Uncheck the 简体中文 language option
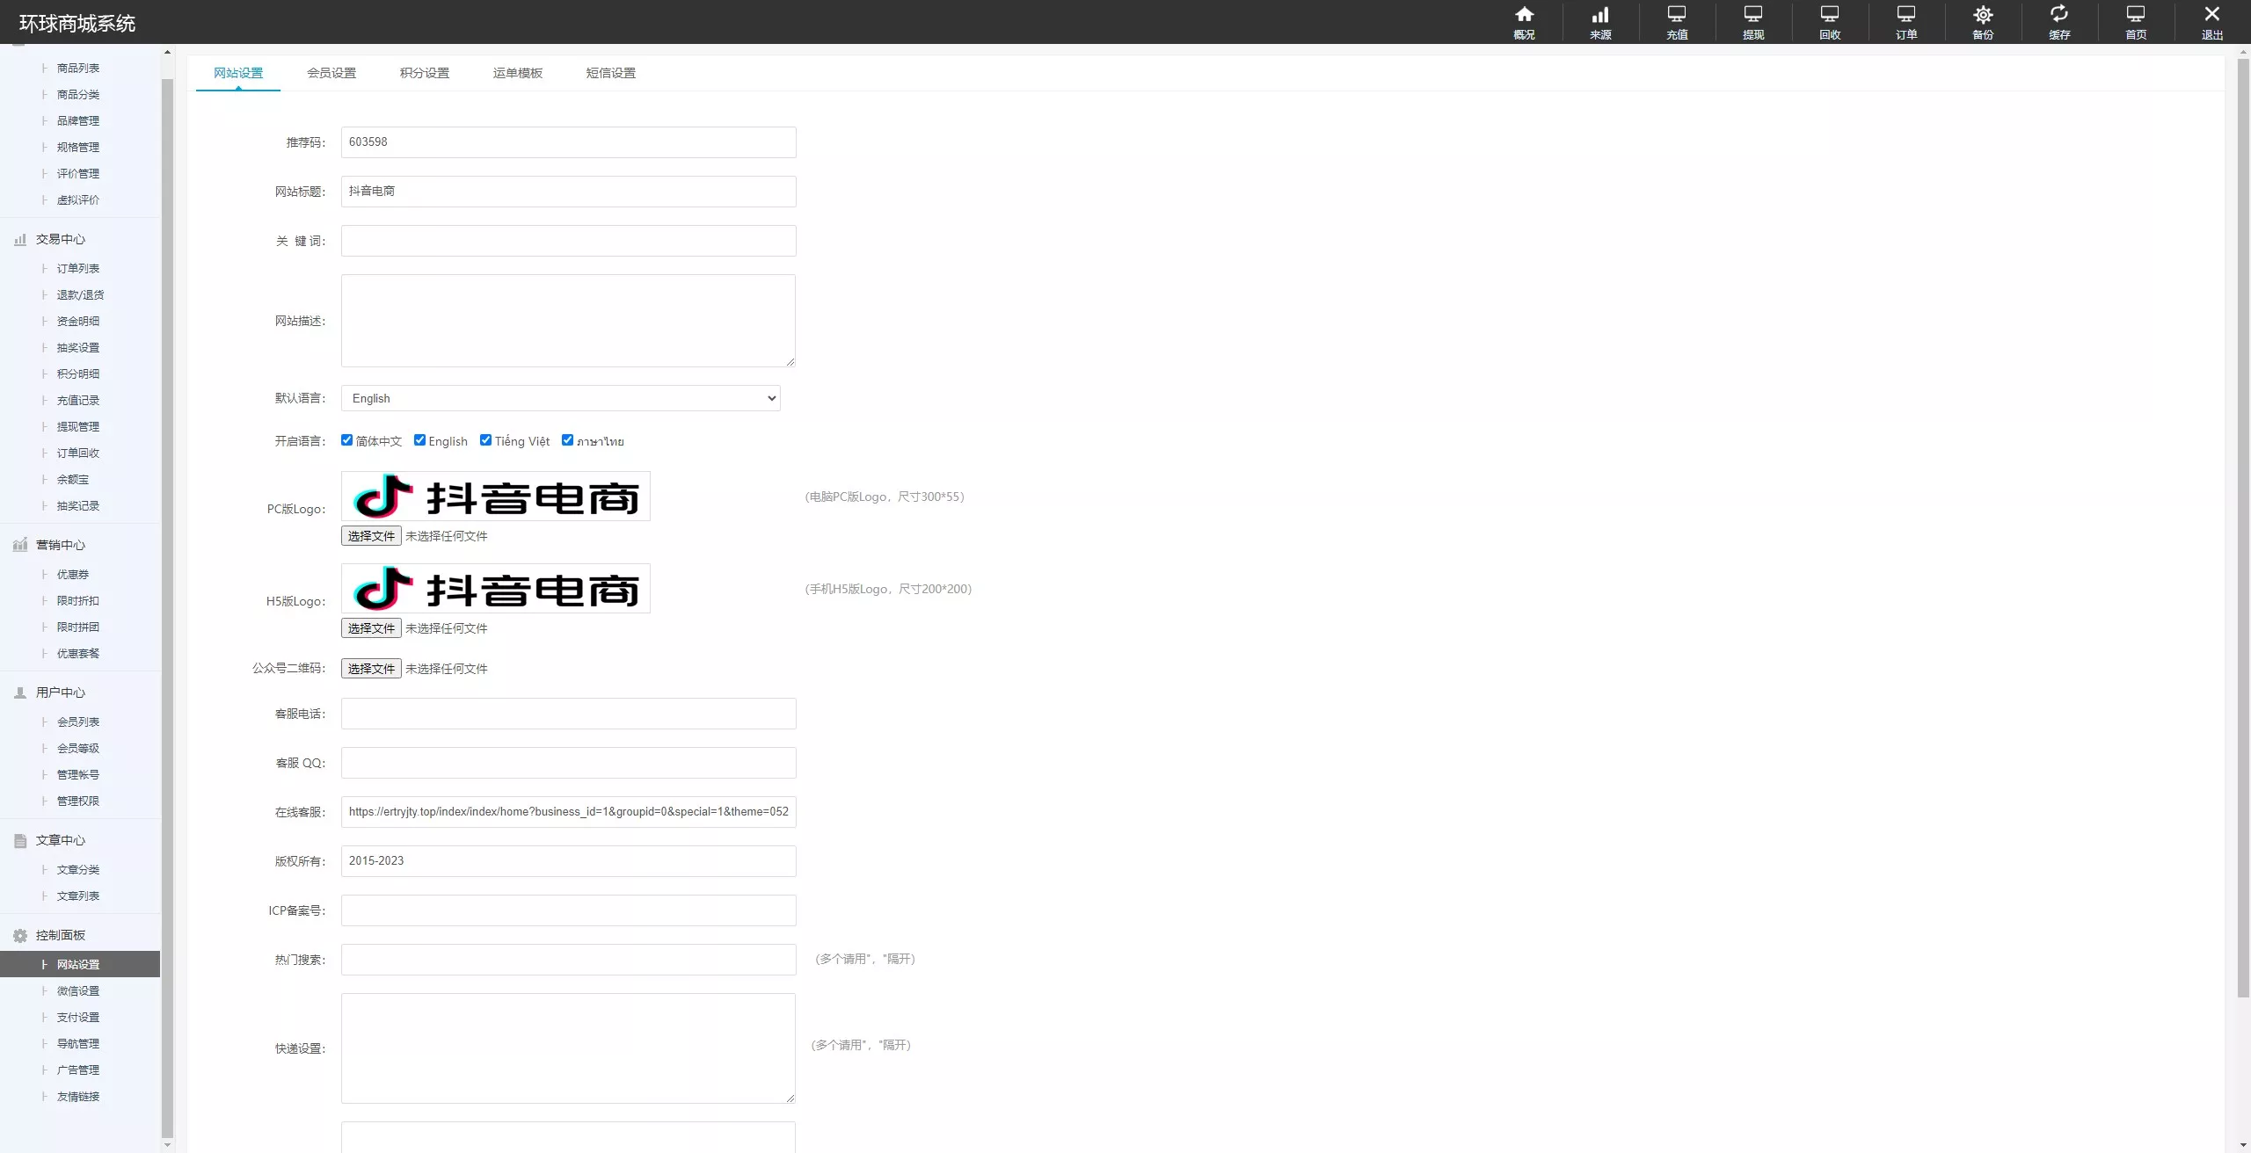 coord(347,440)
